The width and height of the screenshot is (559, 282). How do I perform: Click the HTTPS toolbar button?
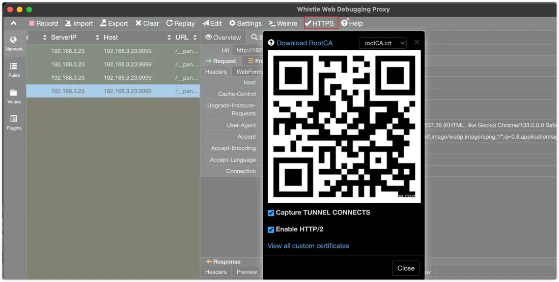[321, 23]
